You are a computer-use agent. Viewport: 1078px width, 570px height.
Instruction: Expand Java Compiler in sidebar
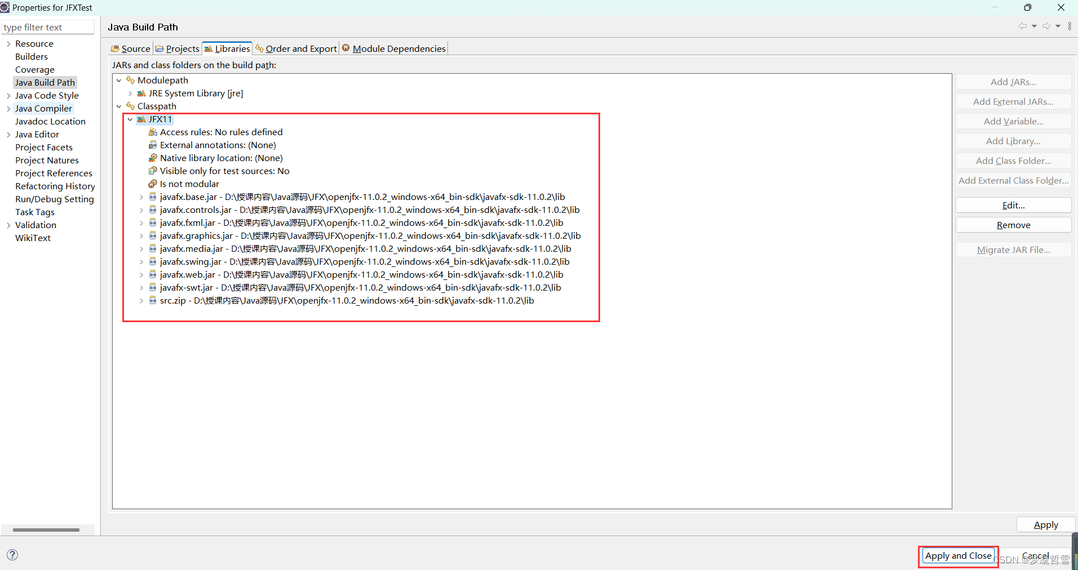point(8,109)
